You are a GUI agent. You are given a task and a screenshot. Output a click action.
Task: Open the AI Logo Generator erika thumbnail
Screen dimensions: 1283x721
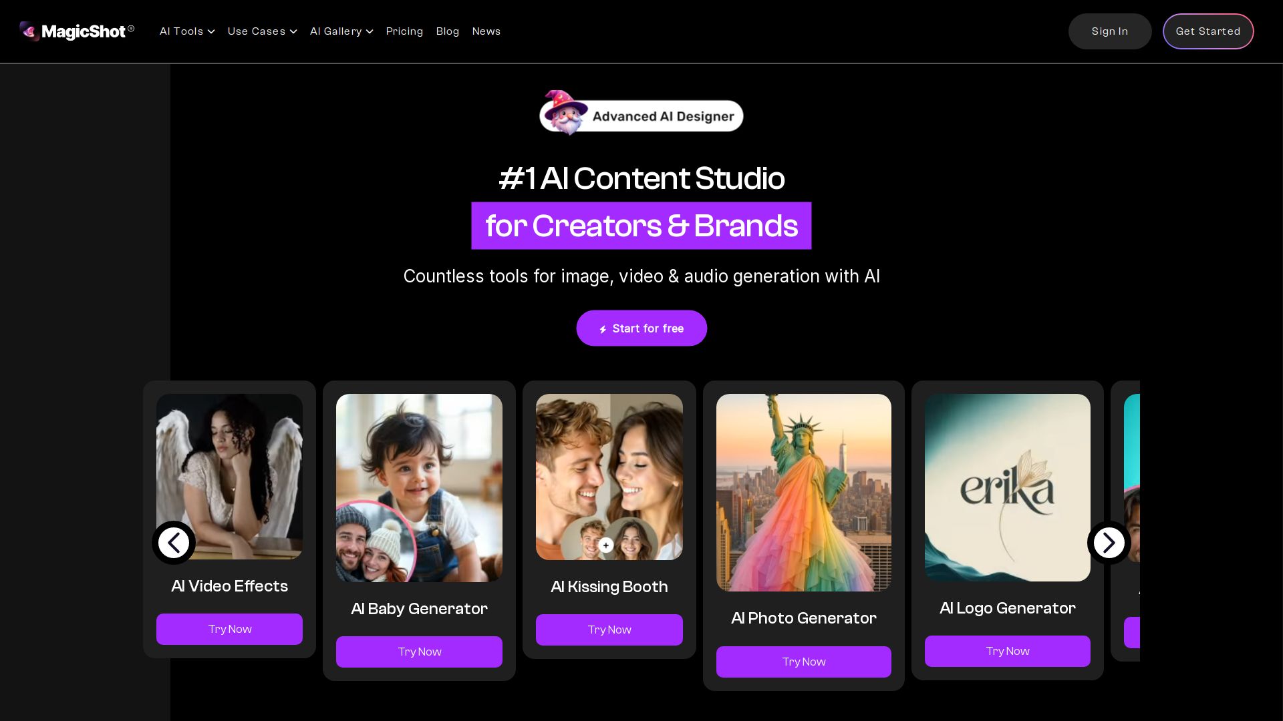coord(1008,487)
